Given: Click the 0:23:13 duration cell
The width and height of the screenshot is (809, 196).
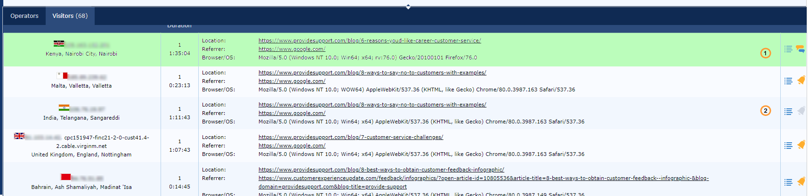Looking at the screenshot, I should tap(179, 85).
